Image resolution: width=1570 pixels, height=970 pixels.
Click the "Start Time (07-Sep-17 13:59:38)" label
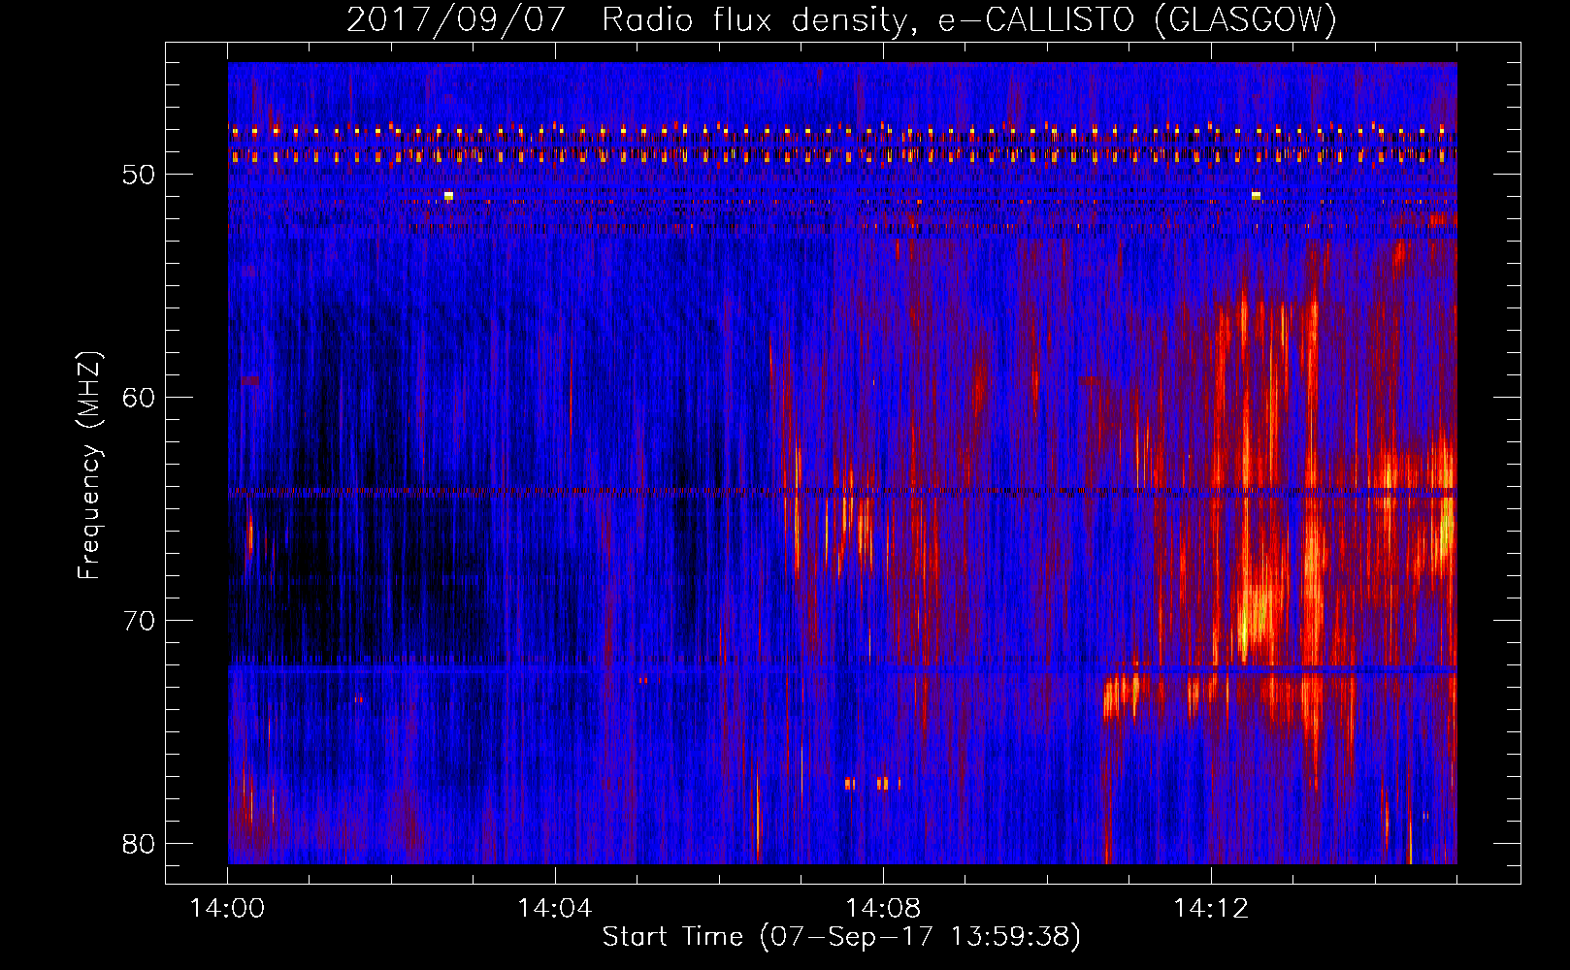click(x=841, y=936)
